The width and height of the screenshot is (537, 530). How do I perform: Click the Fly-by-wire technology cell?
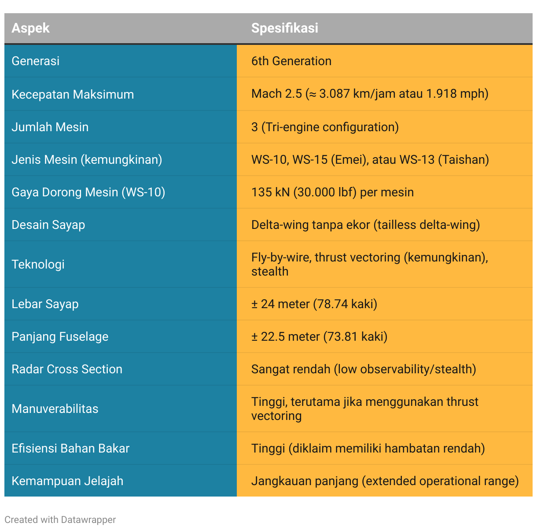[369, 264]
